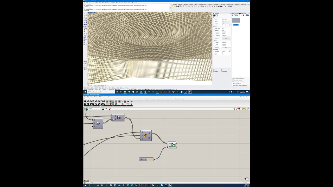Switch to the CPlanes toolbar tab in Rhino

click(x=180, y=4)
